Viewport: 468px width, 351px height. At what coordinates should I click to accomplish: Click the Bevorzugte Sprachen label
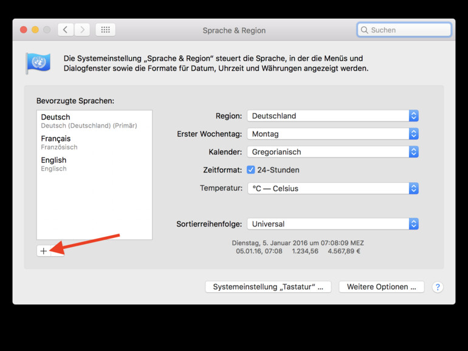[x=75, y=101]
